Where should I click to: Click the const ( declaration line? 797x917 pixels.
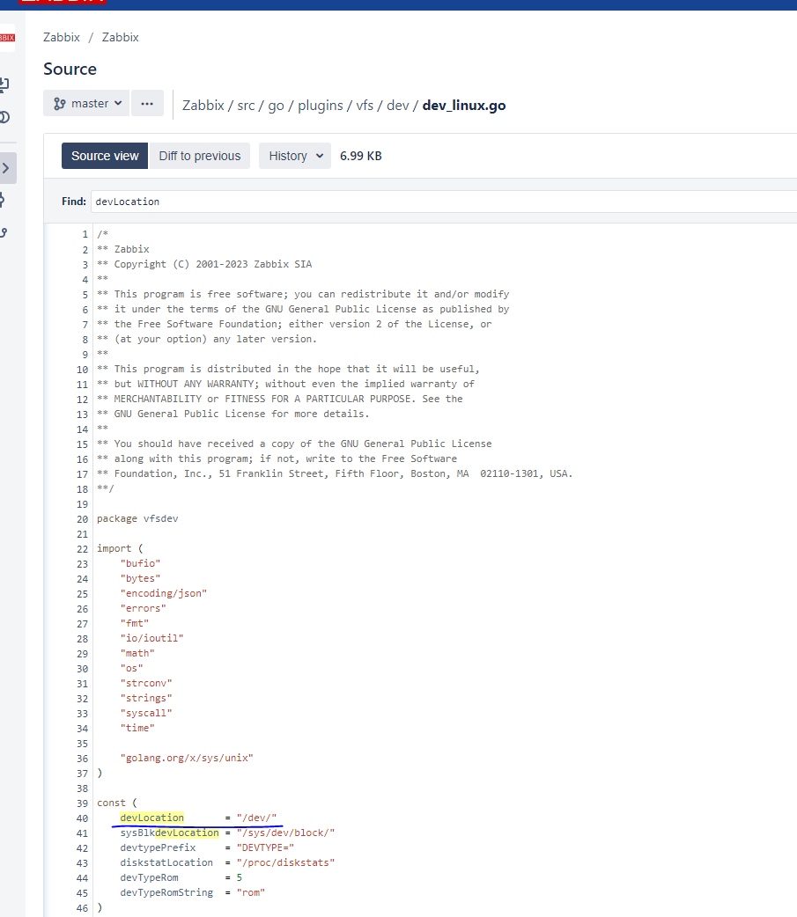[117, 803]
